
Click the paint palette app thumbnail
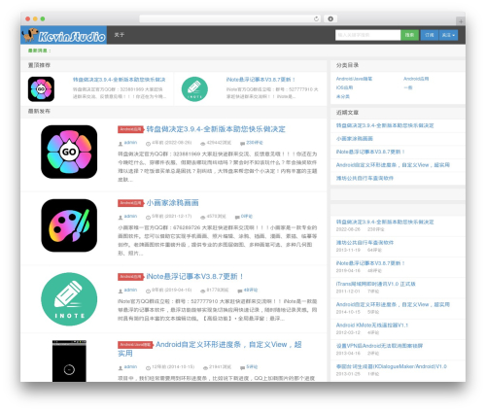[x=69, y=225]
